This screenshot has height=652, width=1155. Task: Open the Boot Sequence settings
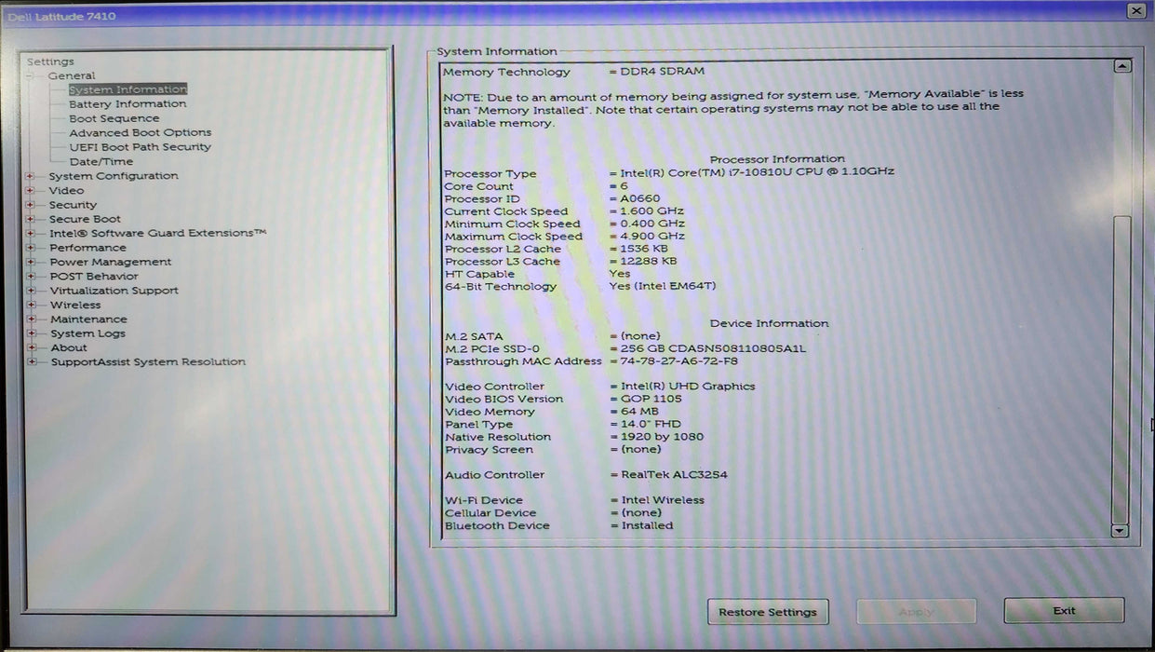[114, 118]
